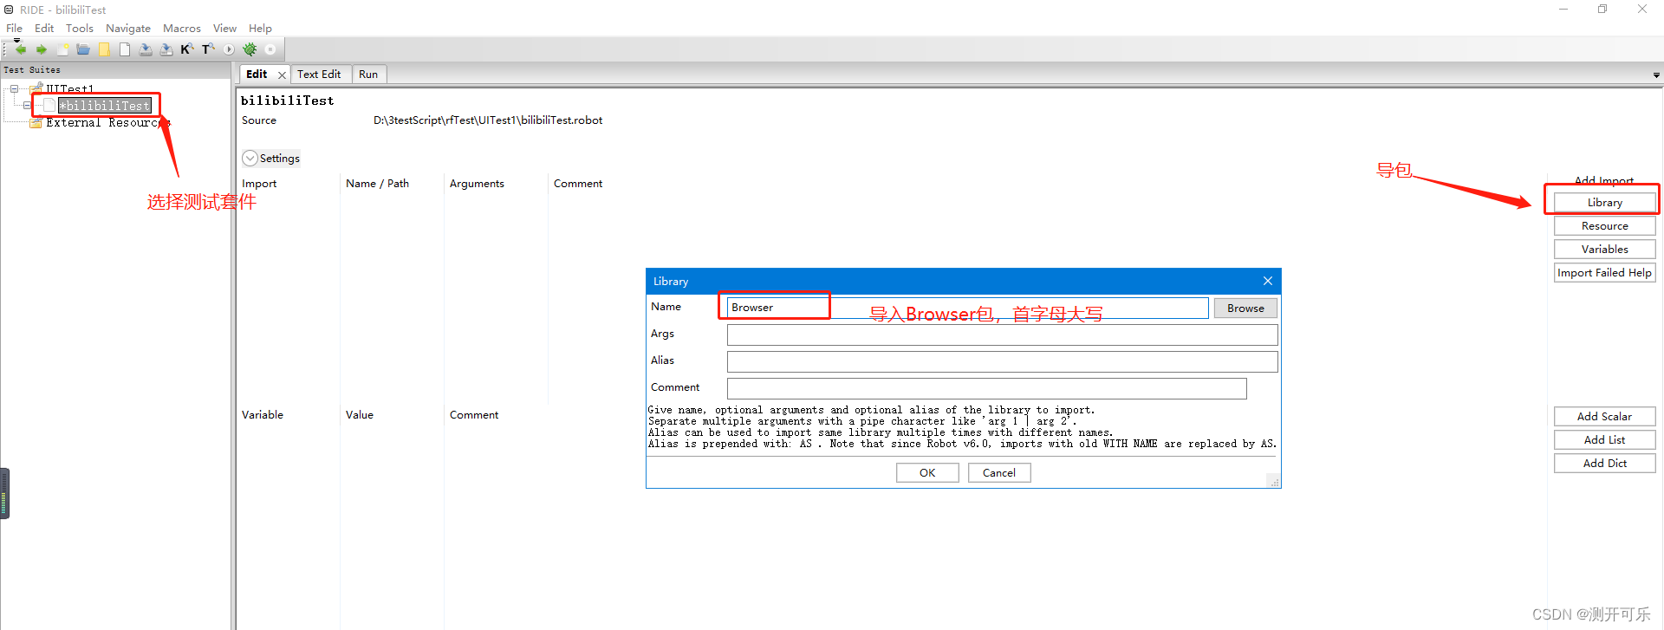Image resolution: width=1664 pixels, height=630 pixels.
Task: Collapse the bilibiliTest tree node
Action: point(27,106)
